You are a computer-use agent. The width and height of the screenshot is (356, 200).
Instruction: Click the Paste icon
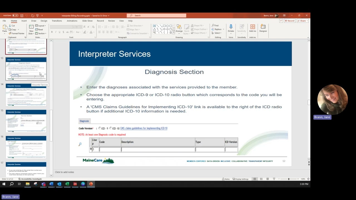(x=5, y=27)
